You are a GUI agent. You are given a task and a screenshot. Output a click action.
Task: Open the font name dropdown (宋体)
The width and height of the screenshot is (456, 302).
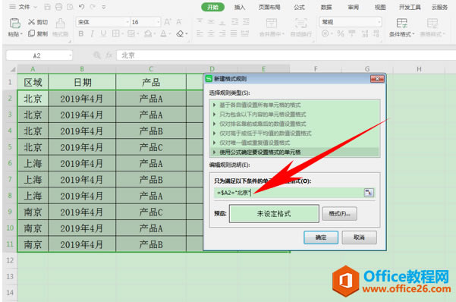[x=127, y=22]
